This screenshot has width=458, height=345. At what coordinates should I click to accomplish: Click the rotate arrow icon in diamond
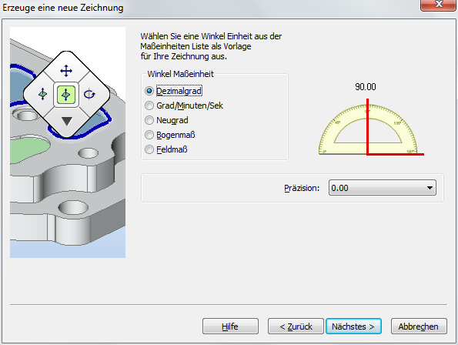[x=89, y=95]
